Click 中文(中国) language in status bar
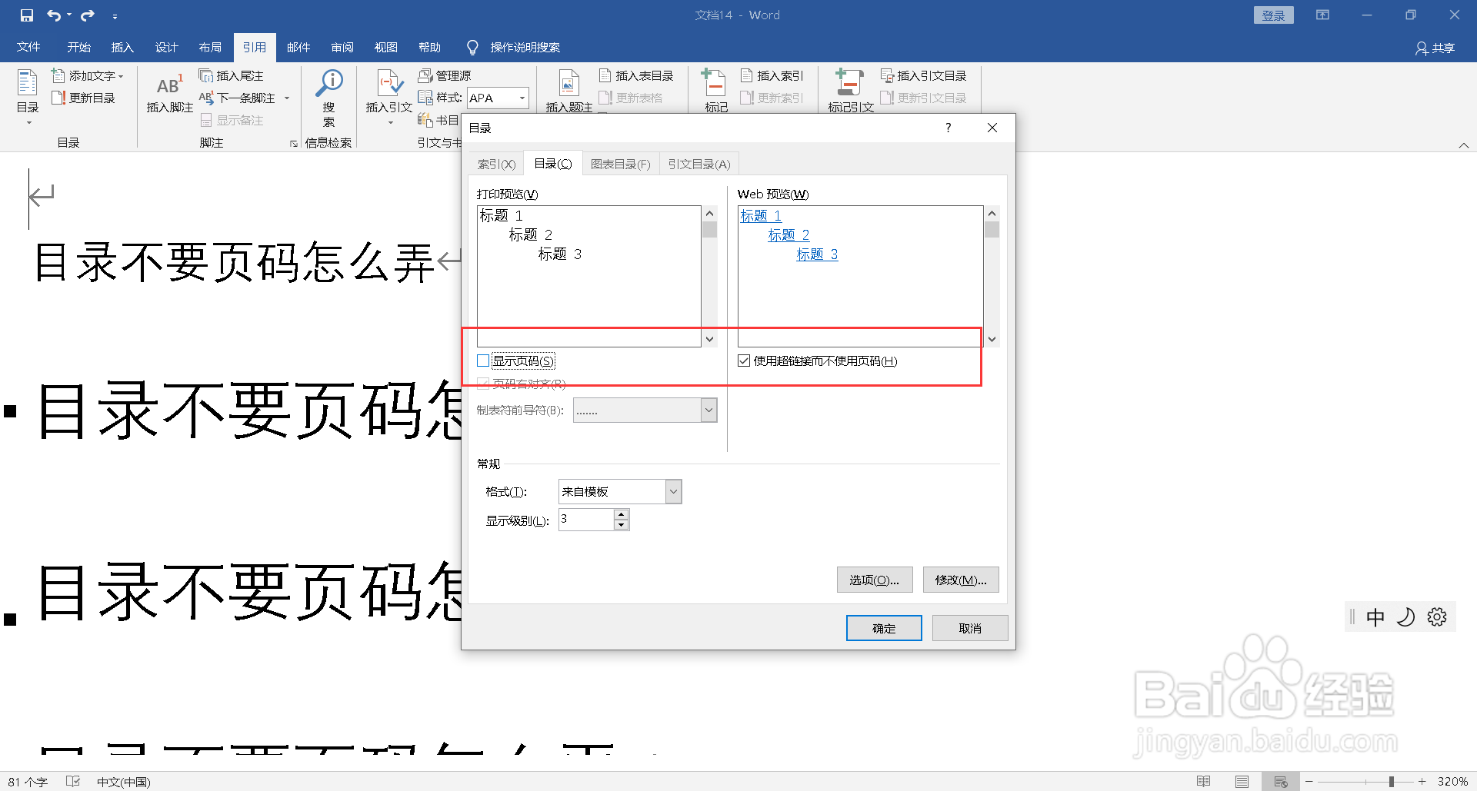 pos(123,782)
